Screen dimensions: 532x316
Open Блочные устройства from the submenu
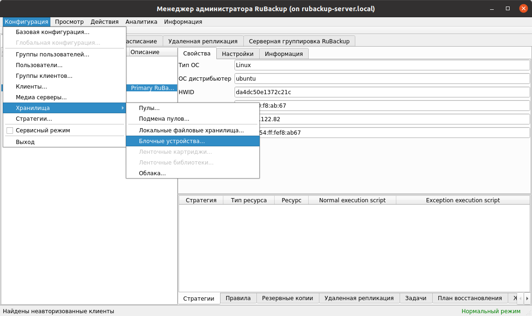tap(172, 141)
